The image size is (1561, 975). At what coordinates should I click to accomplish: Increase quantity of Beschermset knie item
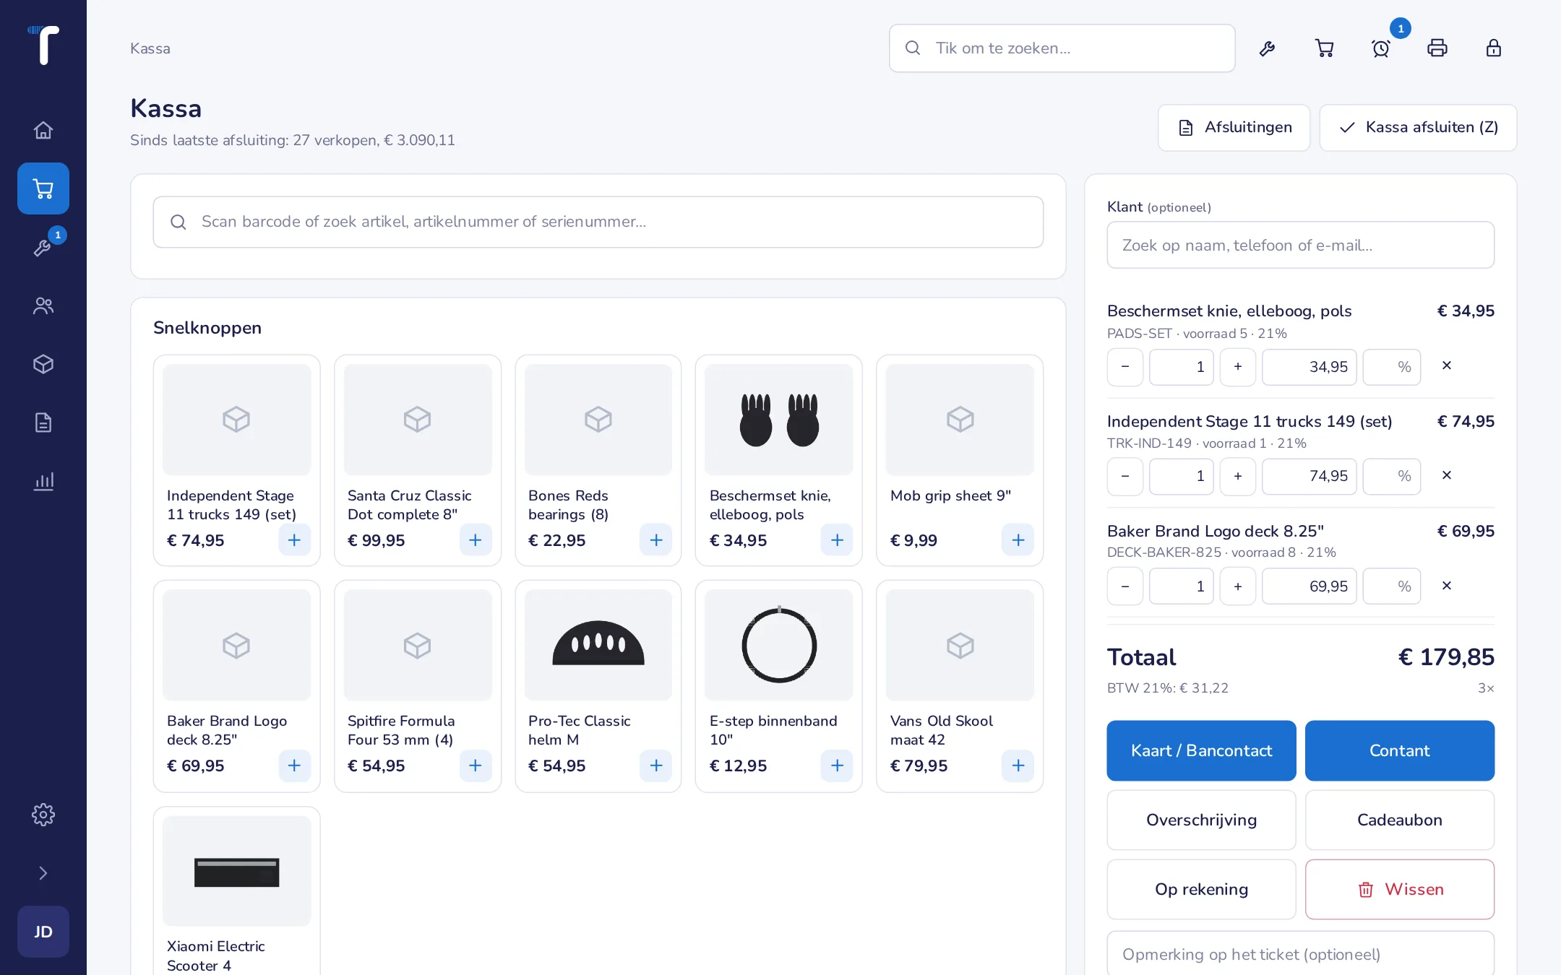pyautogui.click(x=1238, y=367)
